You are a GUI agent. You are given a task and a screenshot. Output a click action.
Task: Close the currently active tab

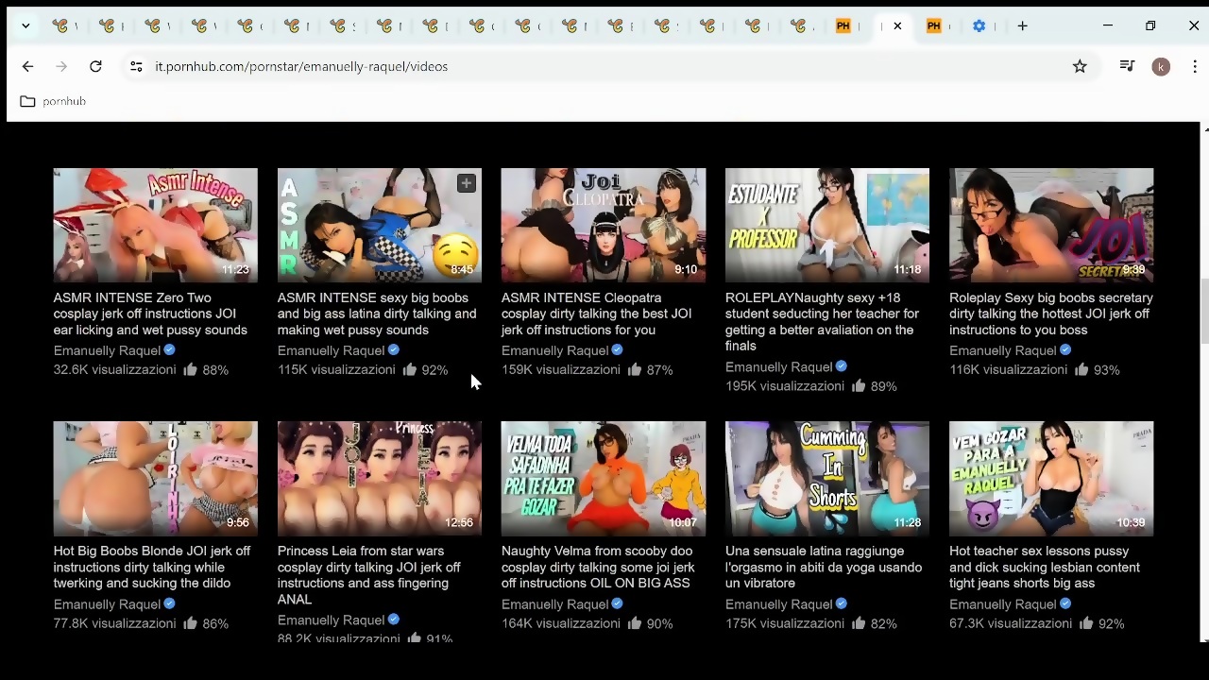tap(897, 26)
